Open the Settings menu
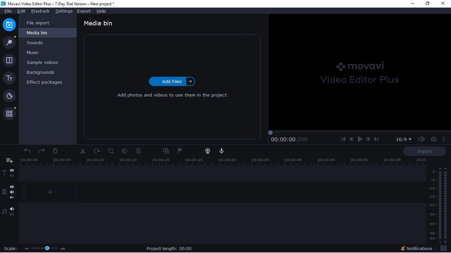This screenshot has height=253, width=451. [64, 11]
